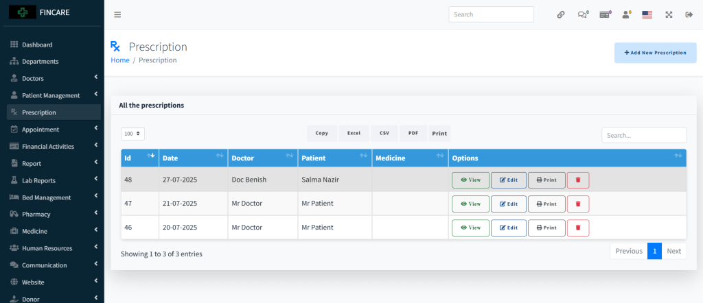Open the 100 entries-per-page dropdown
Image resolution: width=703 pixels, height=303 pixels.
(x=132, y=134)
